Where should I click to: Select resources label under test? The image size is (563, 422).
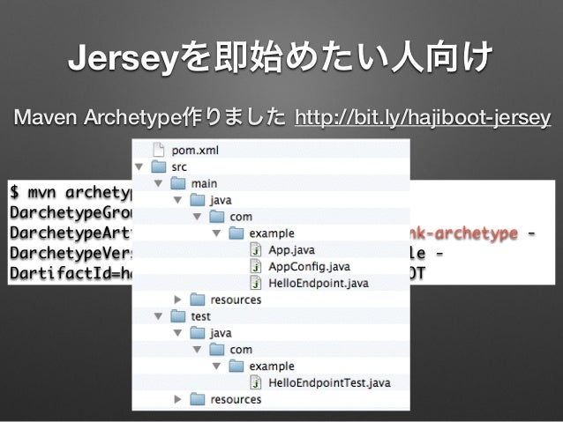pyautogui.click(x=236, y=399)
